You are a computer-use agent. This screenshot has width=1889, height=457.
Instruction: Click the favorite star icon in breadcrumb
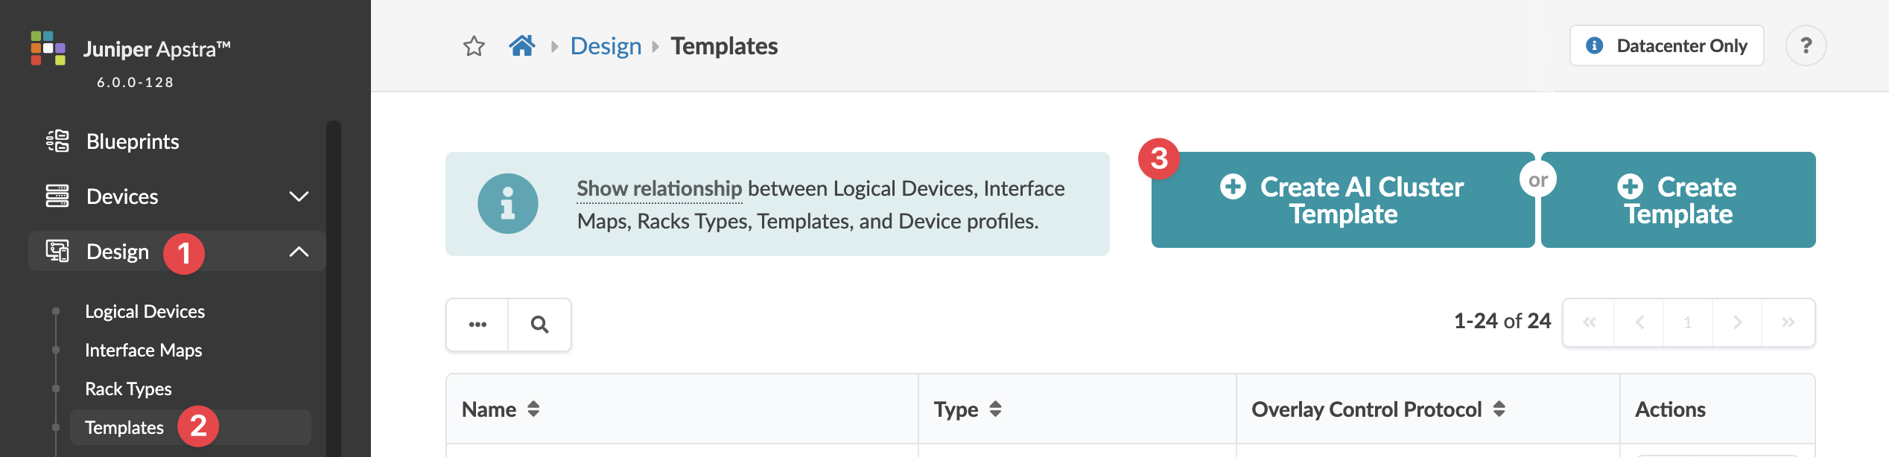(x=474, y=46)
